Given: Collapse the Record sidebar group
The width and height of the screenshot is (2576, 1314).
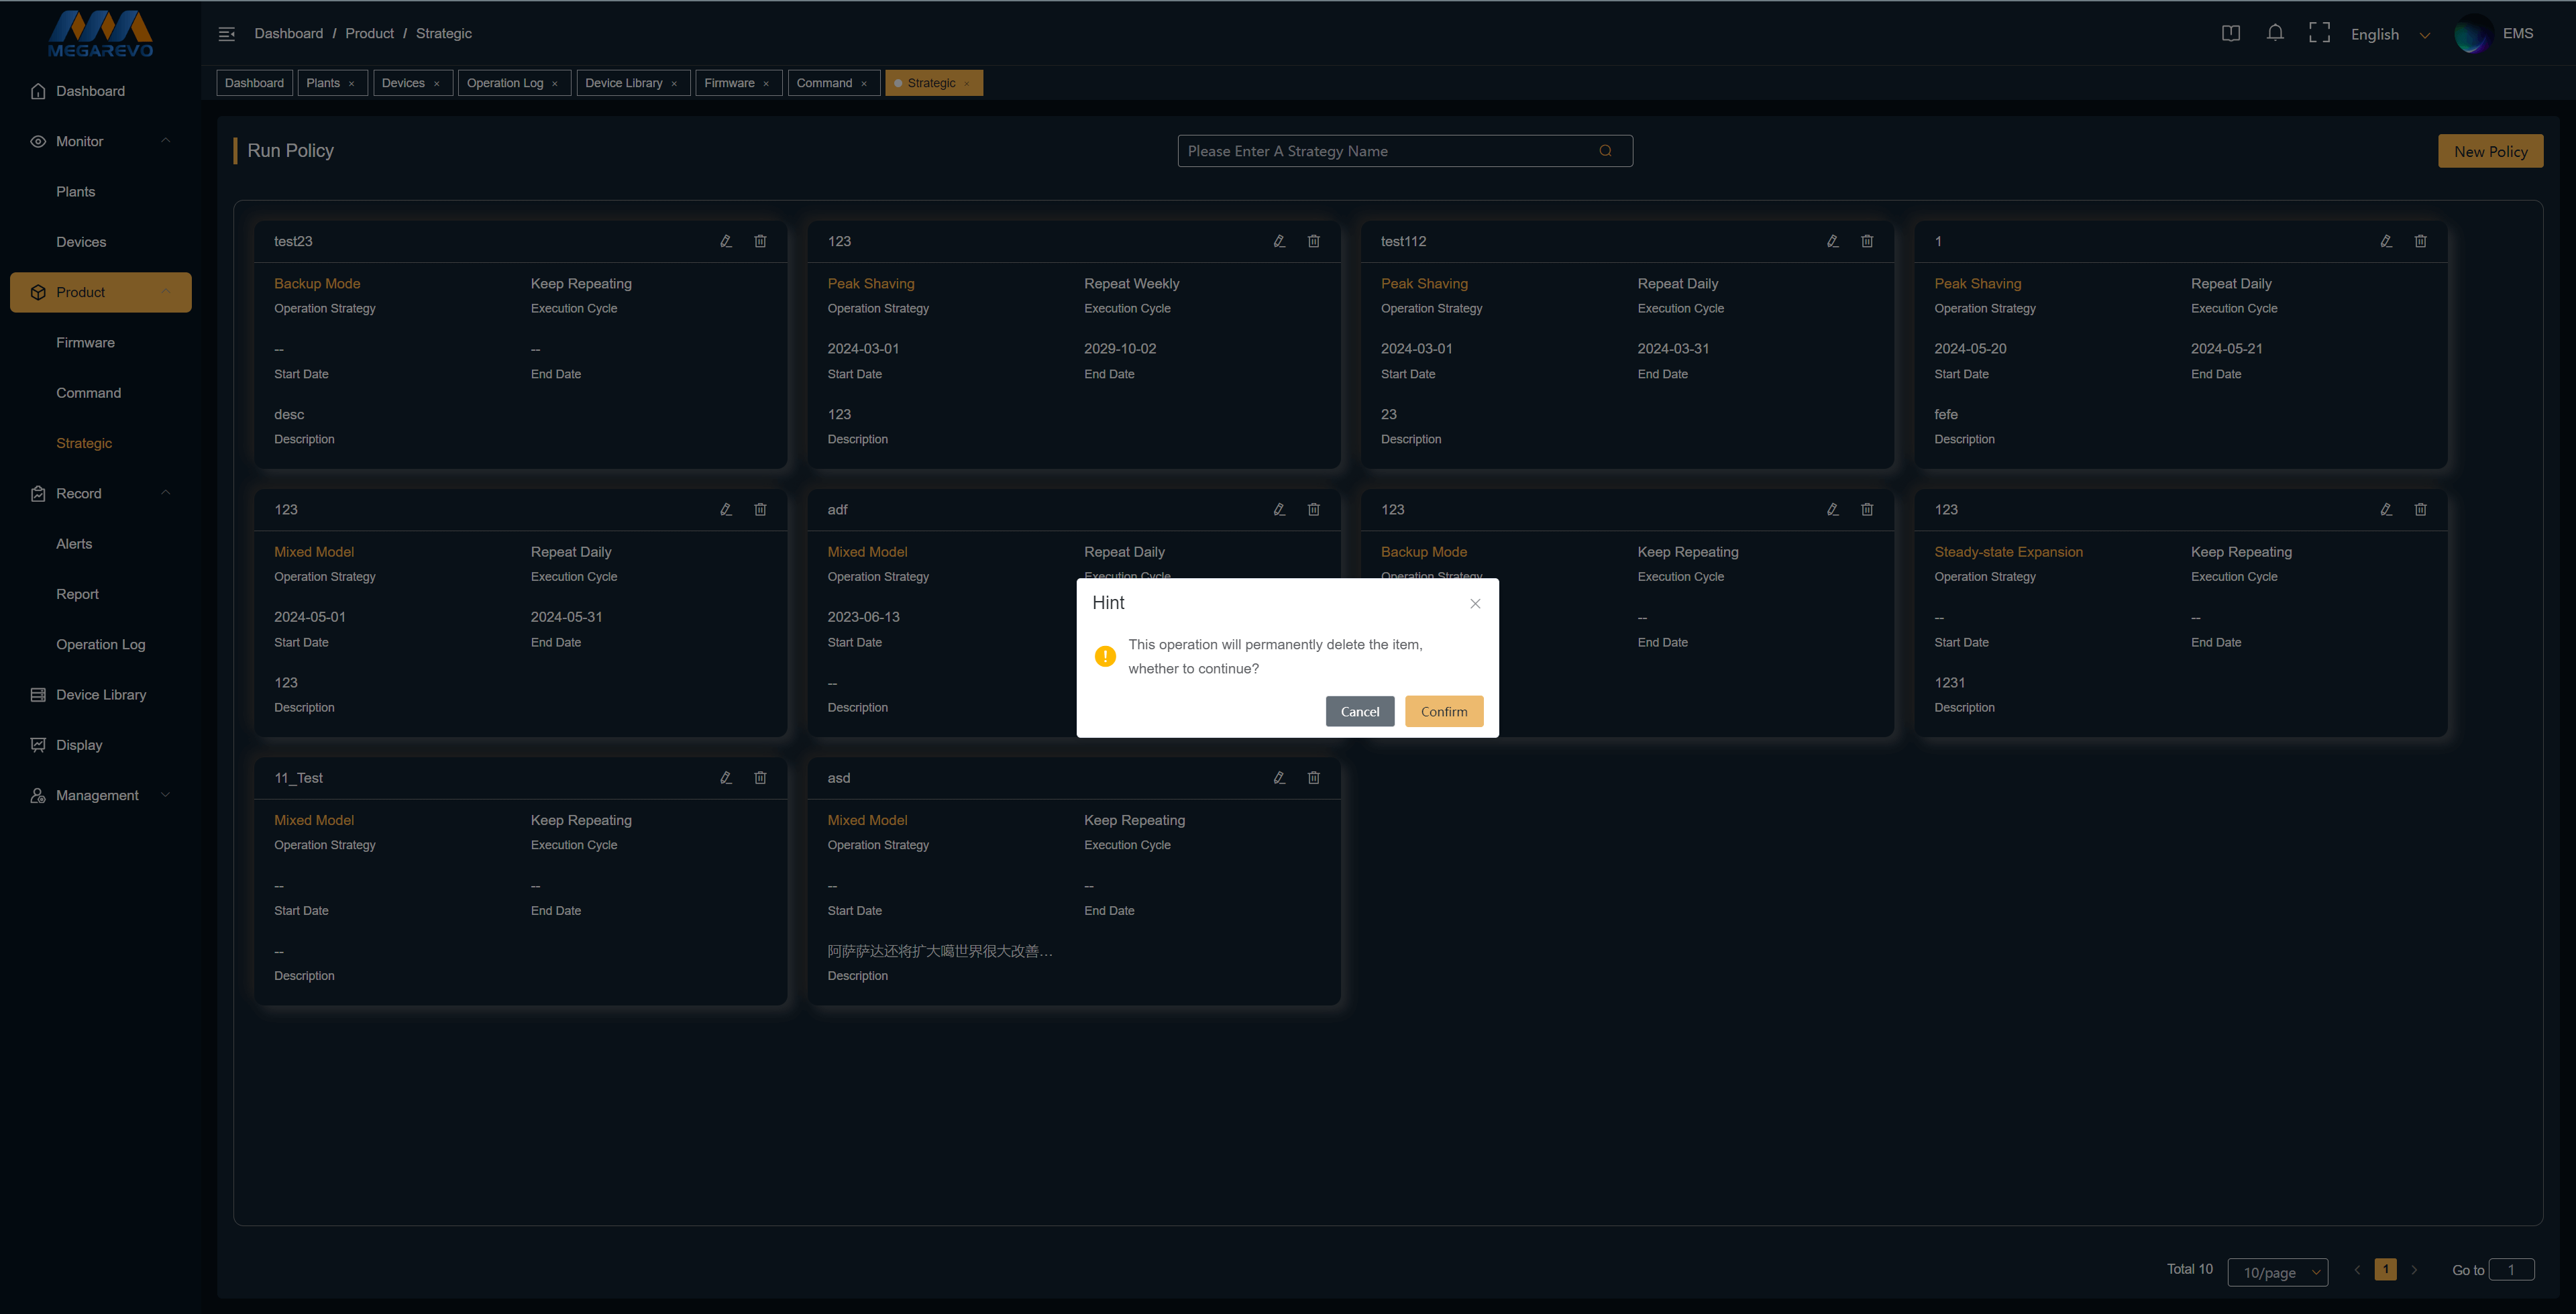Looking at the screenshot, I should pyautogui.click(x=100, y=493).
